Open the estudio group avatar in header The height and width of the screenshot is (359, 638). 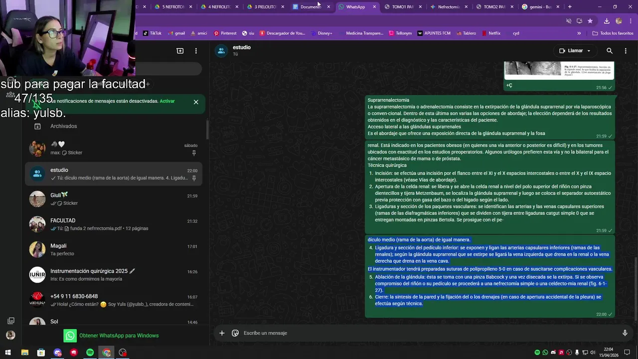(x=221, y=51)
